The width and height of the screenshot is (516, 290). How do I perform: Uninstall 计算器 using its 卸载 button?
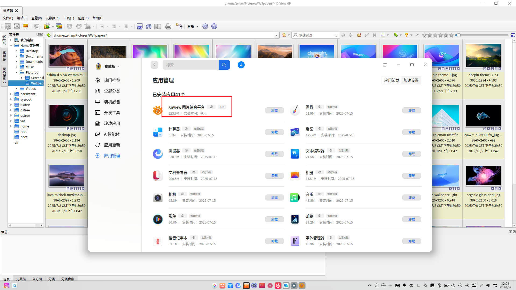click(x=275, y=132)
